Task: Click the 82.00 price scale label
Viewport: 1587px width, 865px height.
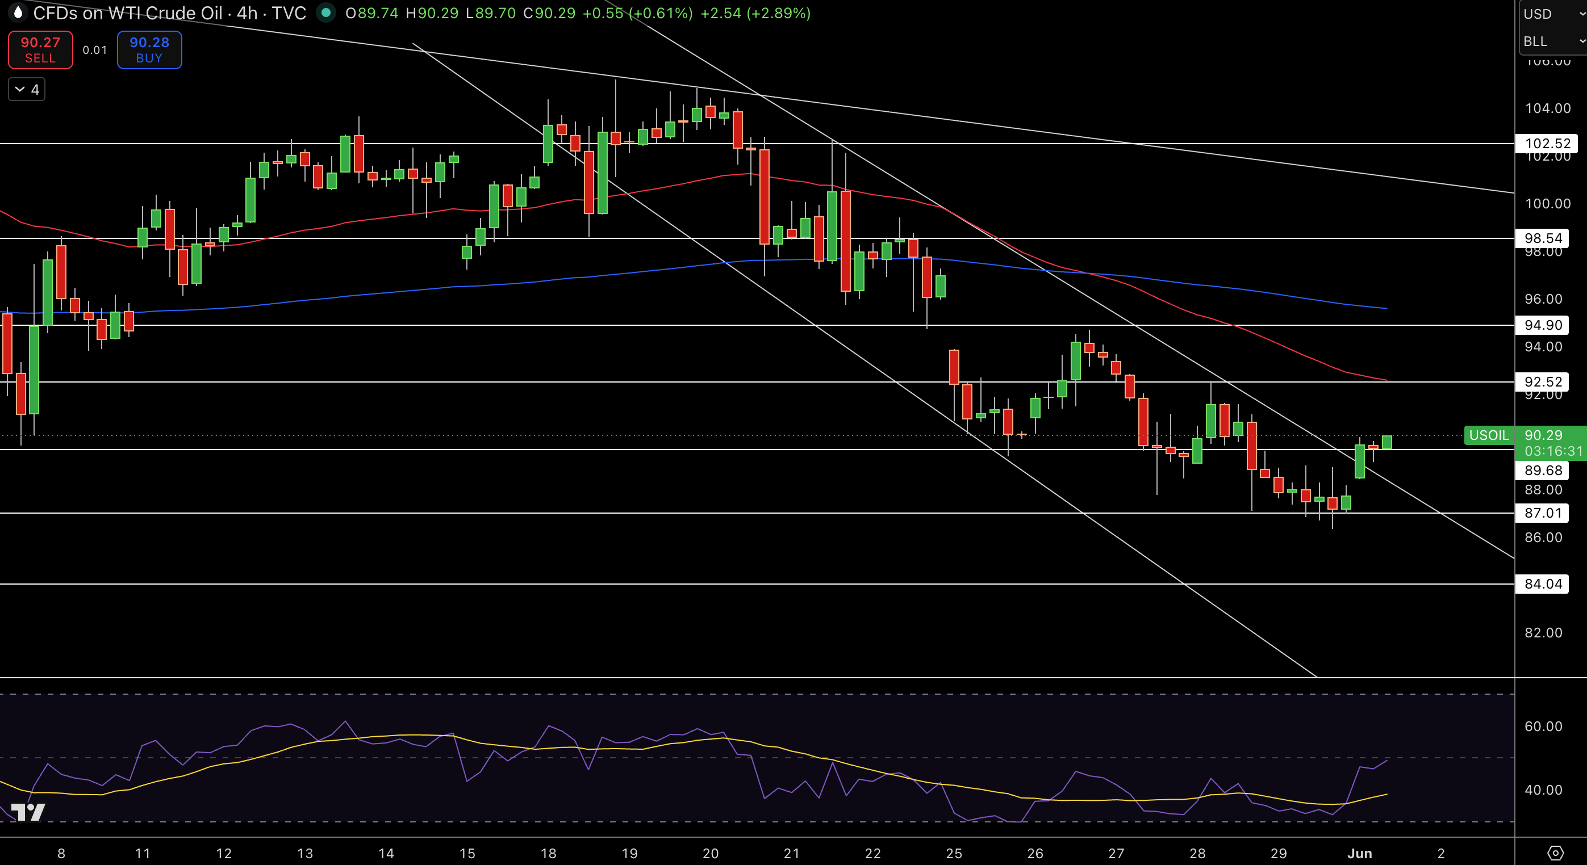Action: (x=1543, y=633)
